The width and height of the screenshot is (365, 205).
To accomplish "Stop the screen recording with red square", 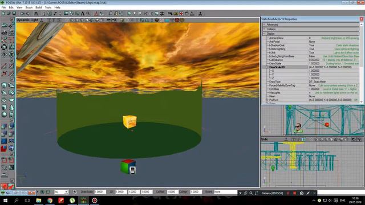I will [x=294, y=193].
